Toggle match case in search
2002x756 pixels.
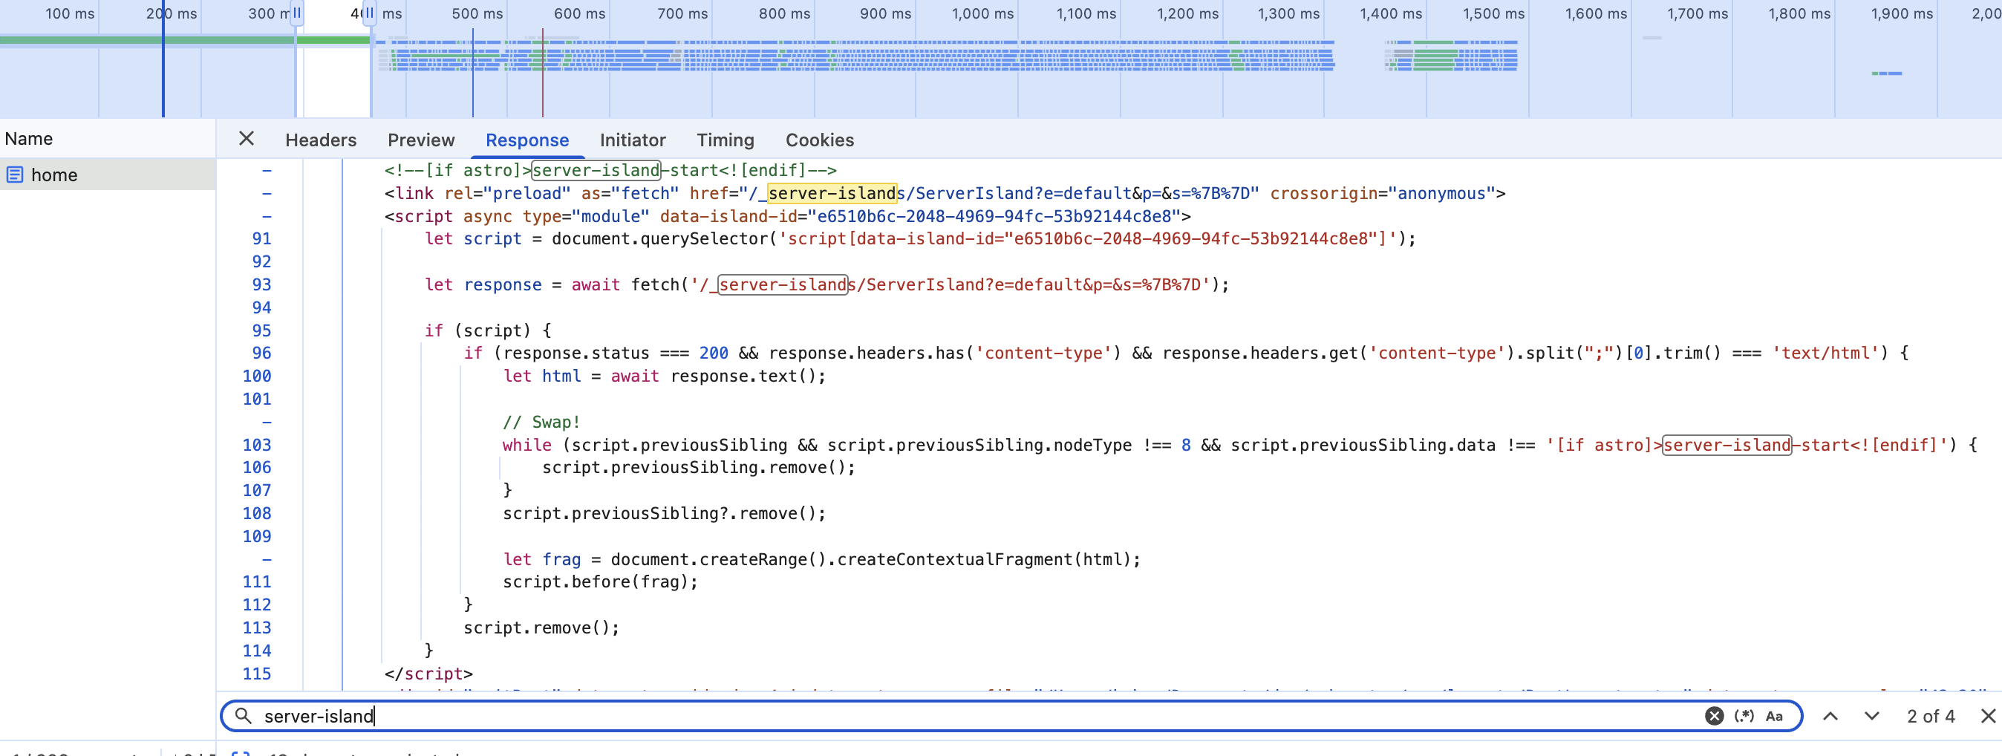click(1774, 716)
